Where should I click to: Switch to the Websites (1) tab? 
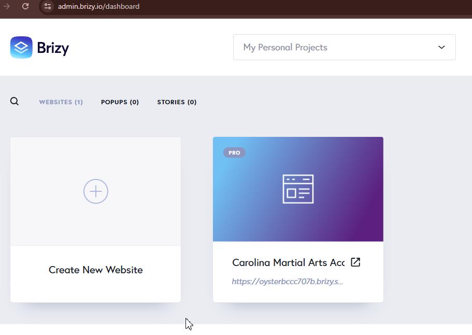tap(61, 102)
